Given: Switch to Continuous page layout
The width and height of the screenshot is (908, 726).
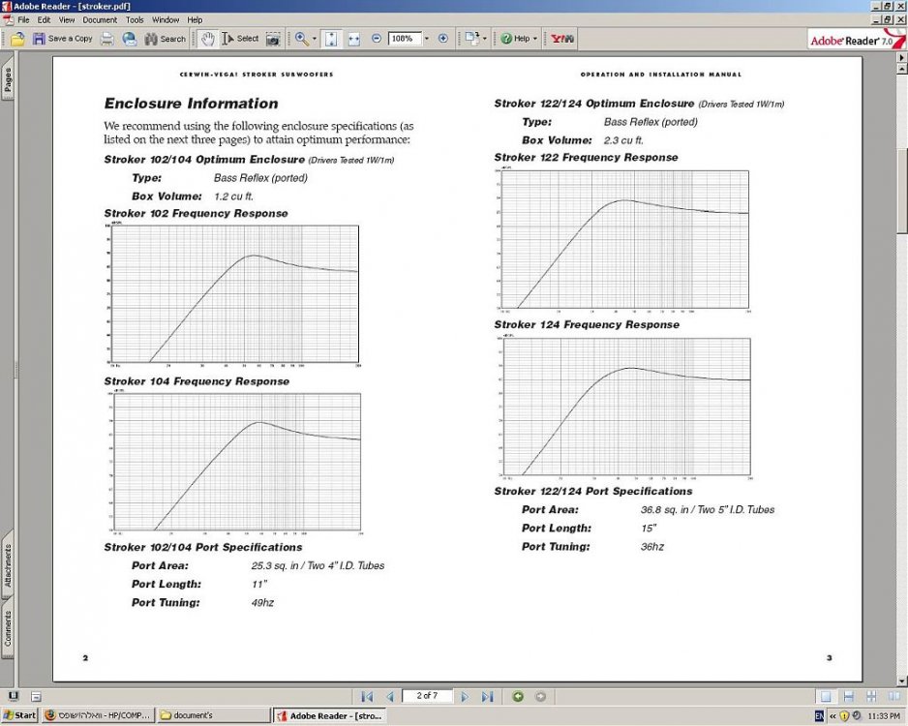Looking at the screenshot, I should point(849,696).
